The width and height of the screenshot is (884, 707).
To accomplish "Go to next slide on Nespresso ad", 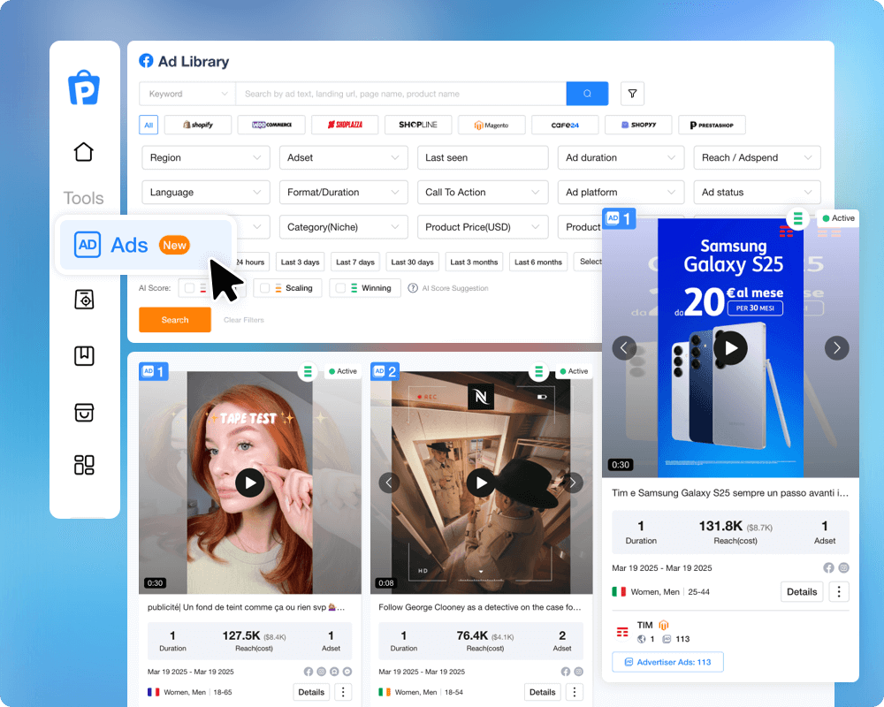I will [x=573, y=483].
